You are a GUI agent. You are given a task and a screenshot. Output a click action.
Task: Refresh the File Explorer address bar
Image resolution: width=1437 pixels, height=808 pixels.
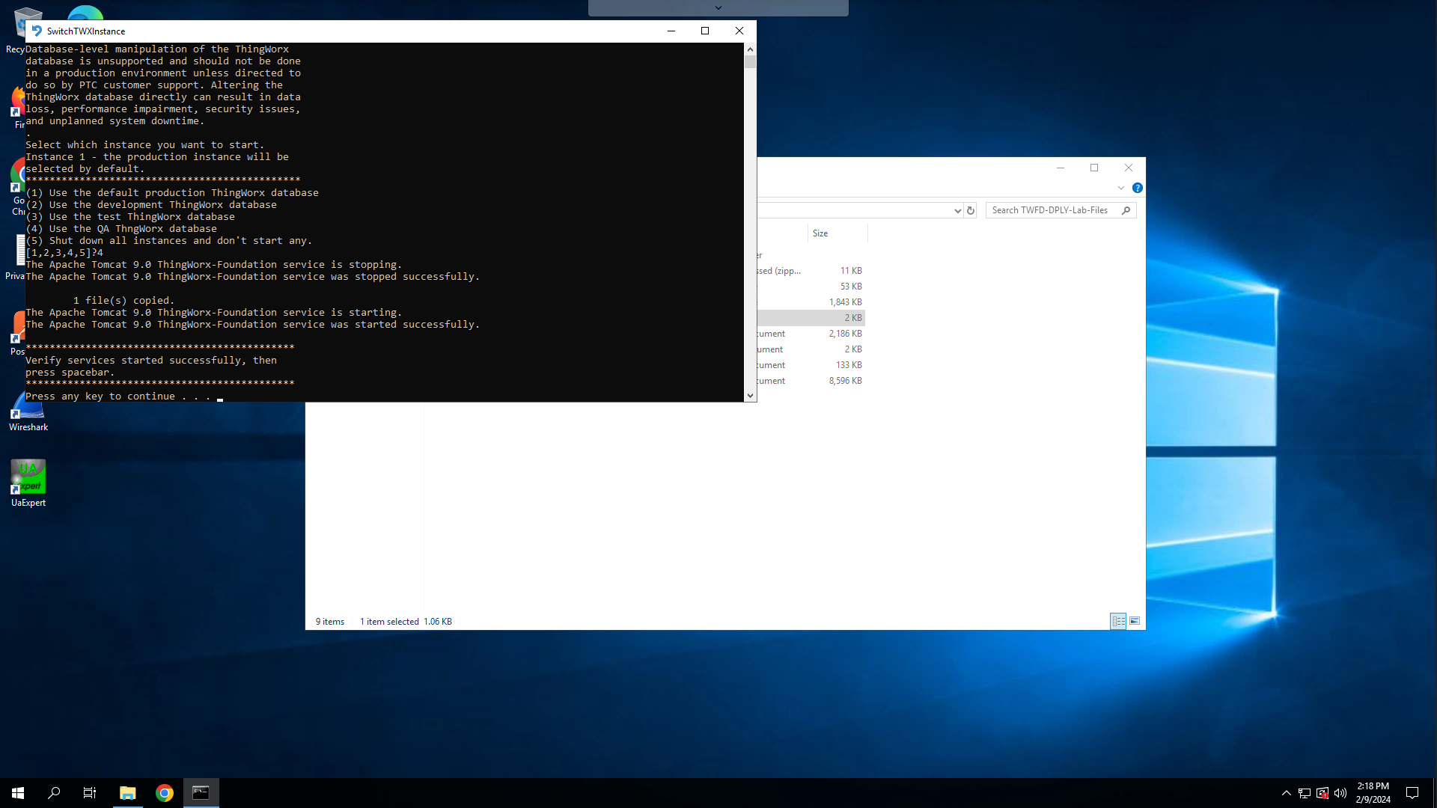coord(971,210)
